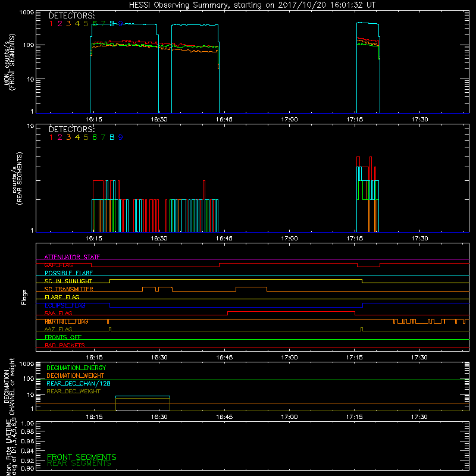Click the 10 y-axis value in rear segments panel
This screenshot has height=476, width=476.
tap(31, 126)
